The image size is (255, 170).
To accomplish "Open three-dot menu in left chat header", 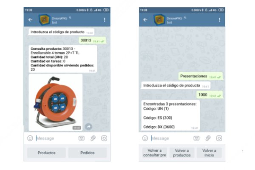I will (x=105, y=20).
